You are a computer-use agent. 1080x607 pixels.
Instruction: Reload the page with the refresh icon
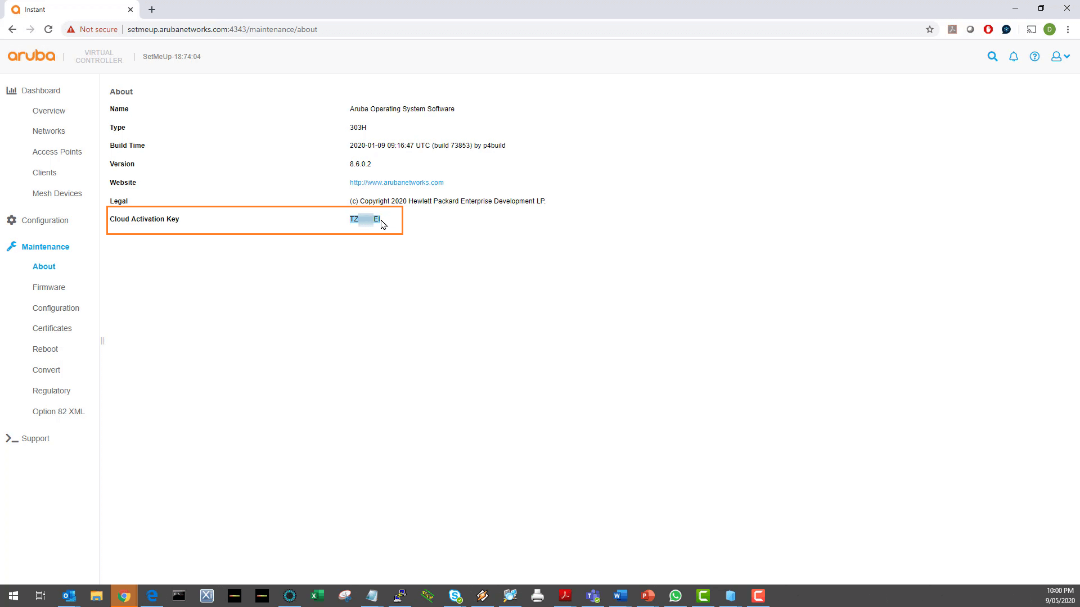point(48,29)
